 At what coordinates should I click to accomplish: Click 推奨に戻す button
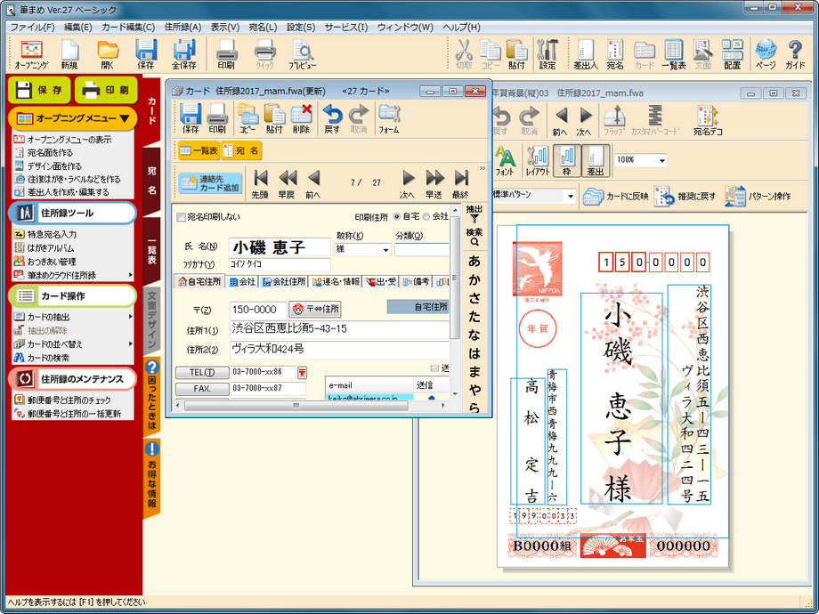coord(685,197)
